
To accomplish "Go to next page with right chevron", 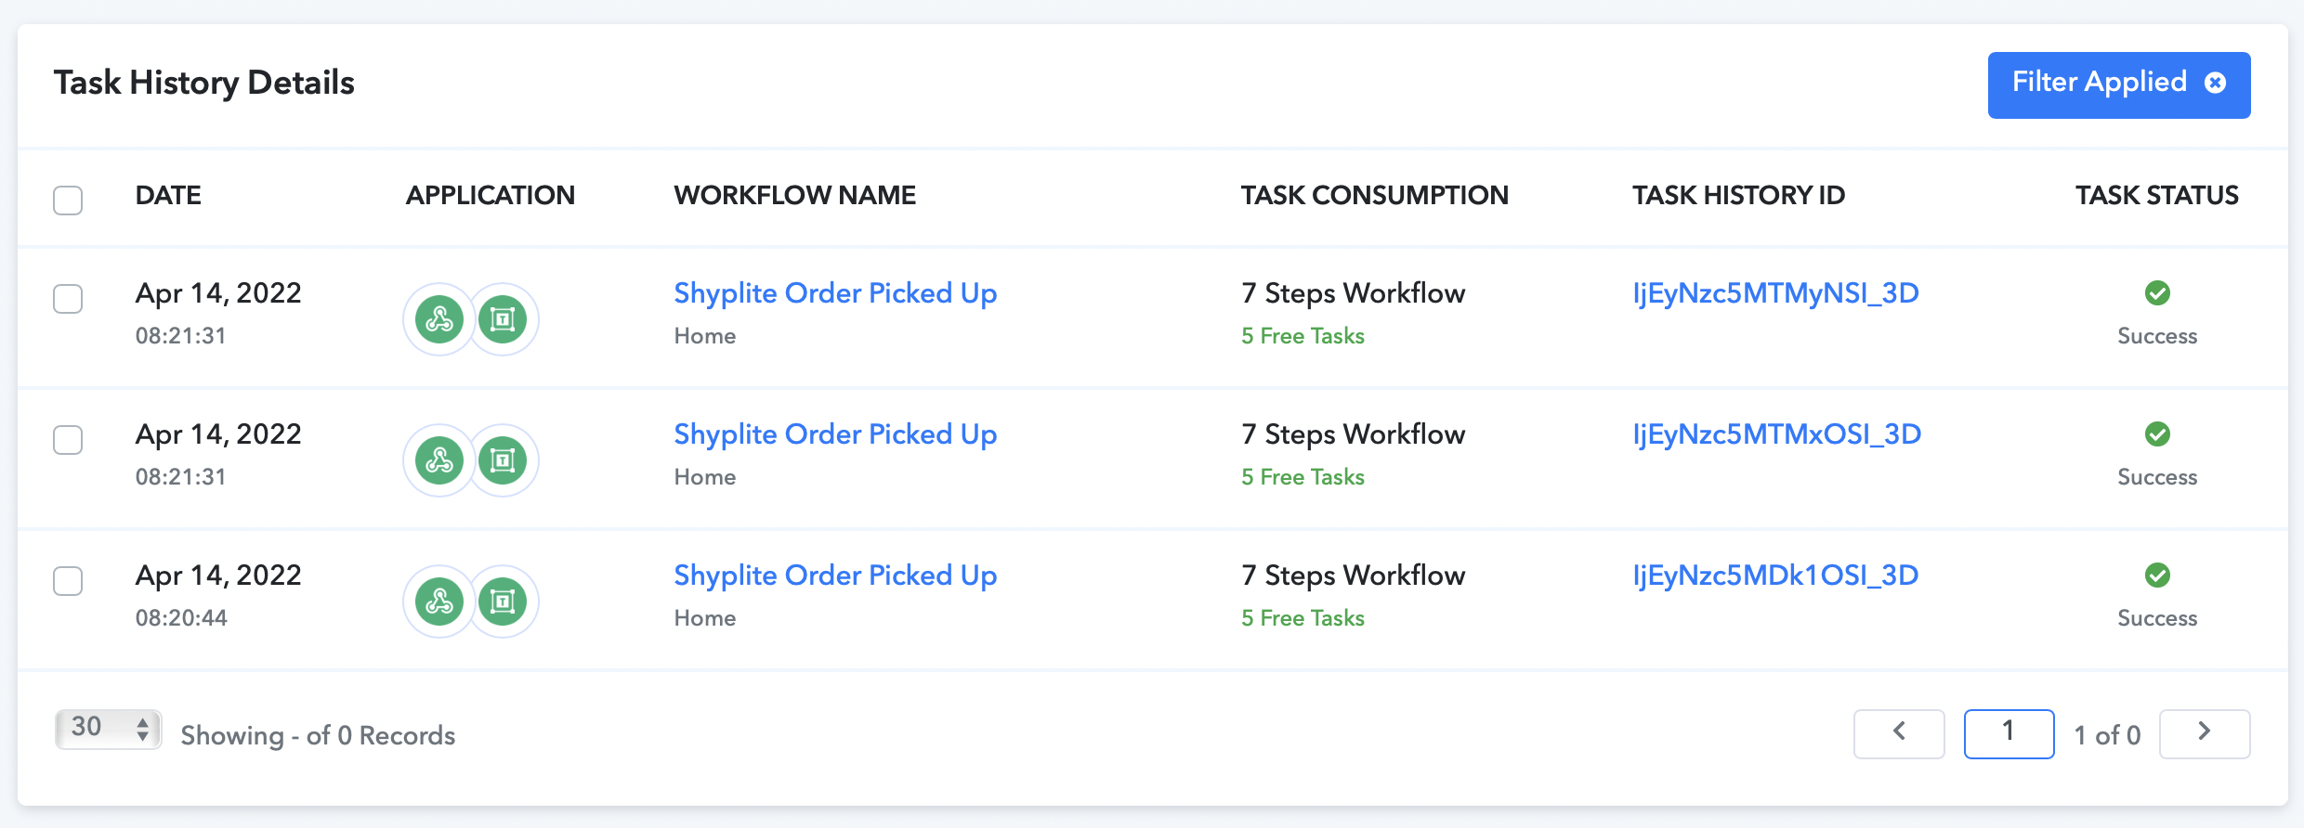I will point(2205,733).
